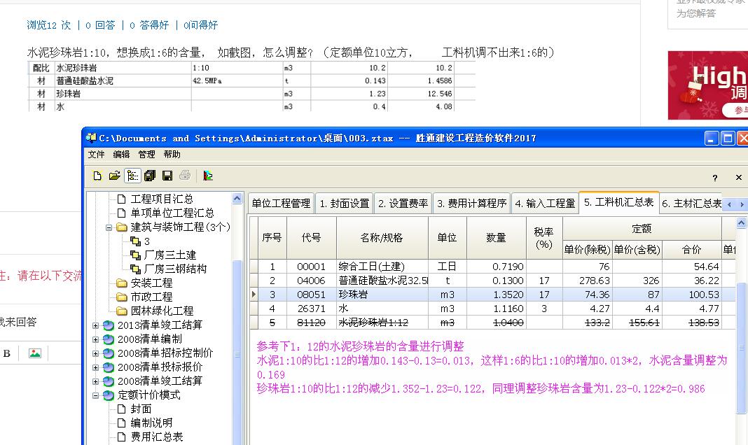Click the 2013清单竣工结算 globe icon
The width and height of the screenshot is (748, 445).
pos(109,325)
